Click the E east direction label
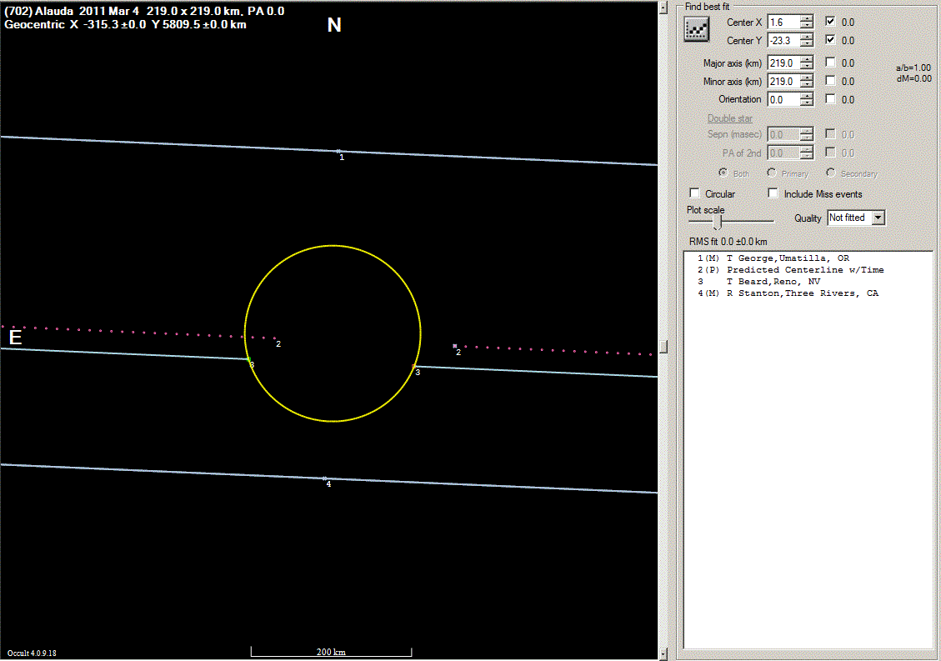 (x=16, y=338)
